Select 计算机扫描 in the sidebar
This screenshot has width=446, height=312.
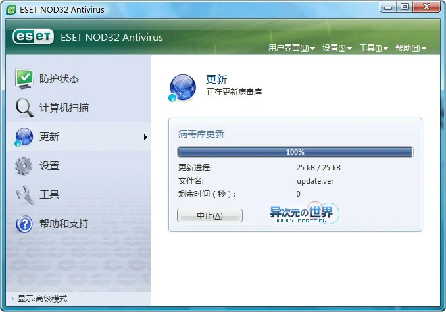(x=78, y=108)
